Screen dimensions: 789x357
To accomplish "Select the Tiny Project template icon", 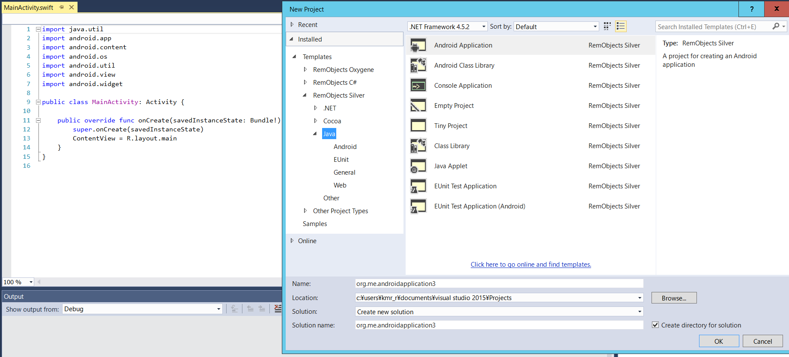I will [x=418, y=126].
